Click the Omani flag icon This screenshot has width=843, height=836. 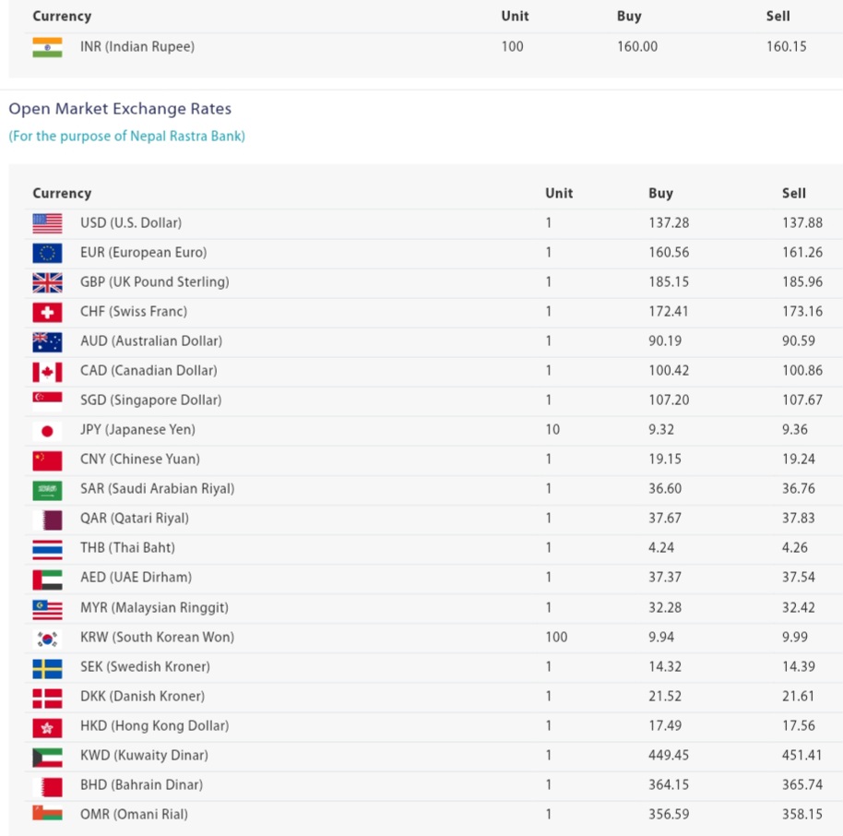(47, 815)
